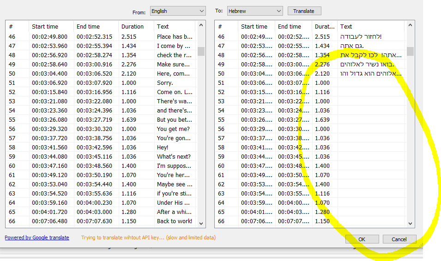Select right row 46 Hebrew text 'לחזור לעבודה!'
441x261 pixels.
pos(361,36)
